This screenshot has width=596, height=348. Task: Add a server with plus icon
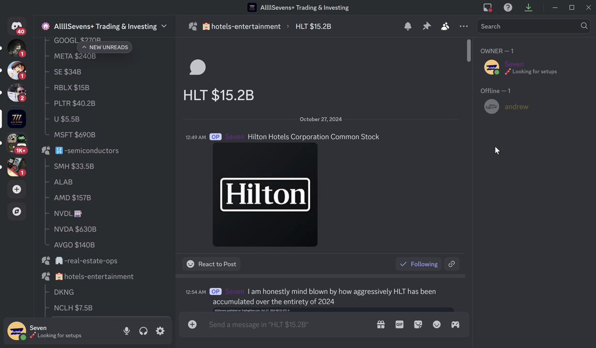pos(17,189)
